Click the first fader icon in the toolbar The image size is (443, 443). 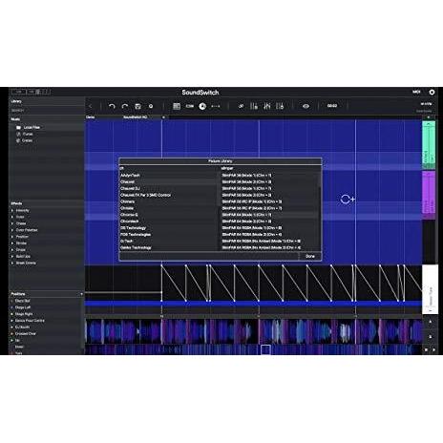[x=254, y=106]
